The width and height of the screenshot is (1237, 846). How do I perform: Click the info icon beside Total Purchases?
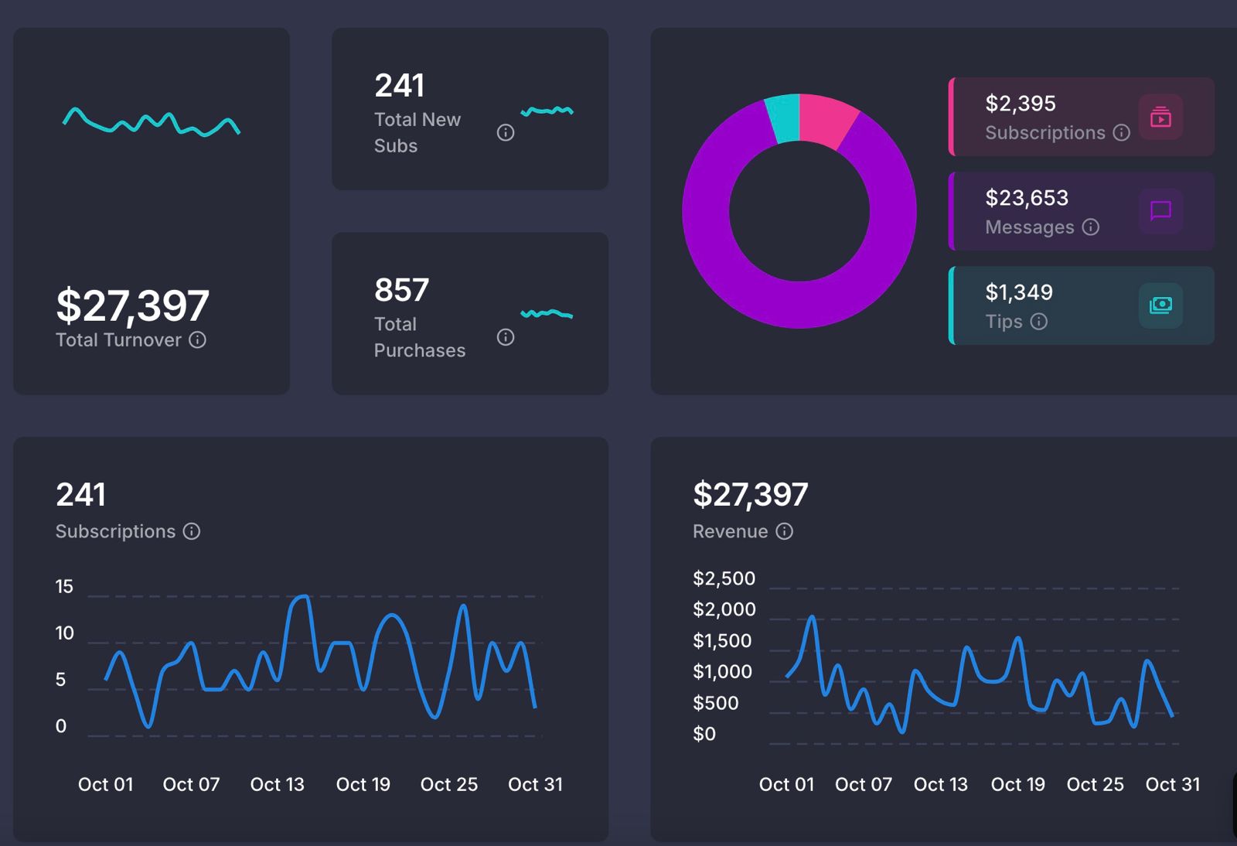point(506,337)
